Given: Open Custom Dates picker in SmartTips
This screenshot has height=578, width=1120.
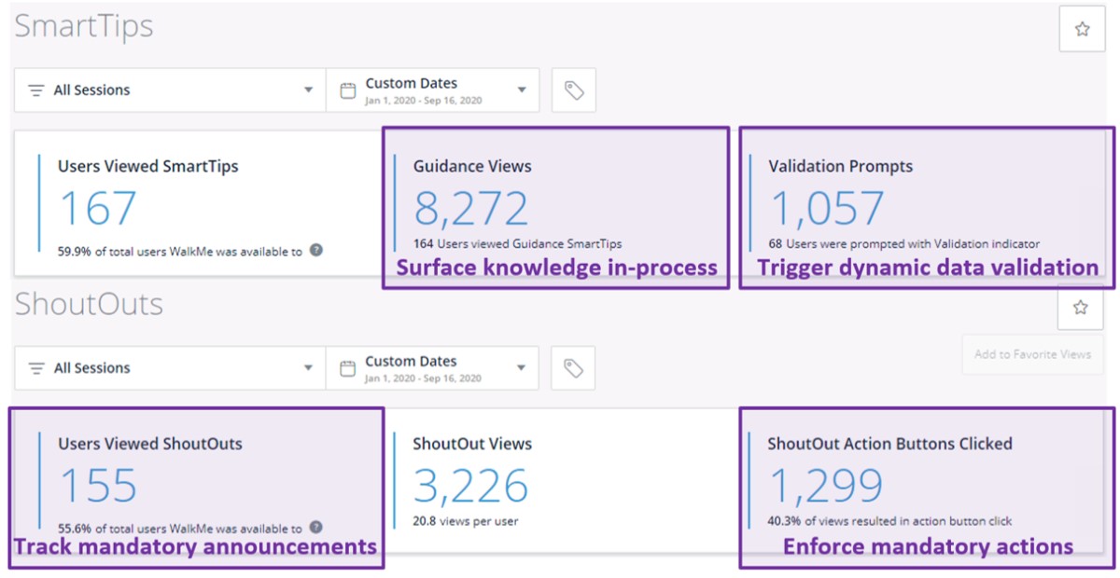Looking at the screenshot, I should [x=432, y=90].
